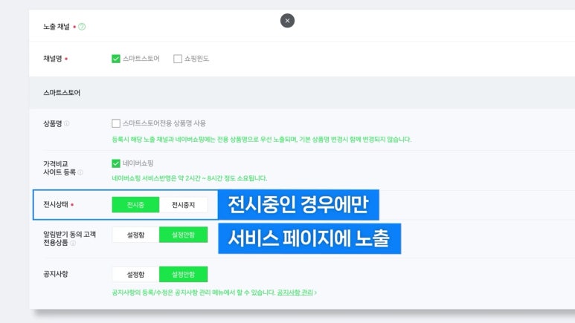Click the blue 서비스 페이지에 노출 callout
This screenshot has height=323, width=575.
coord(309,239)
